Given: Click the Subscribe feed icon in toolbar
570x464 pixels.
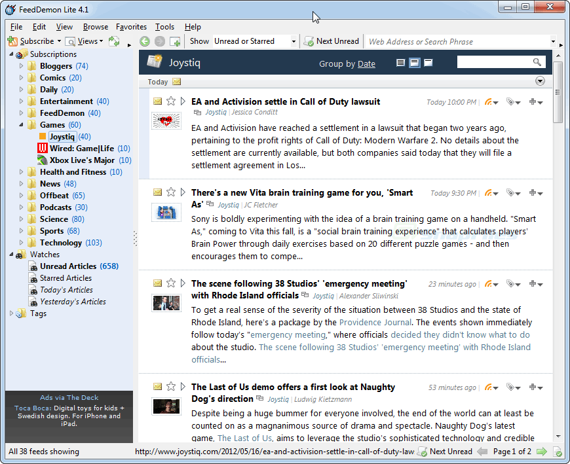Looking at the screenshot, I should click(x=12, y=41).
